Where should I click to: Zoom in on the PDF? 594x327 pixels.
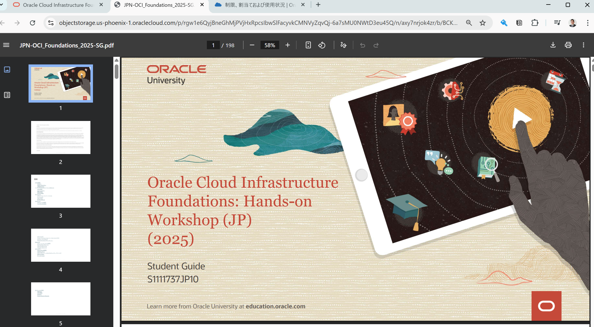288,45
